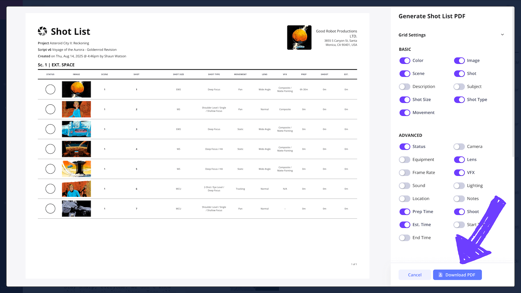This screenshot has height=293, width=521.
Task: Enable the Start Time toggle
Action: point(459,225)
